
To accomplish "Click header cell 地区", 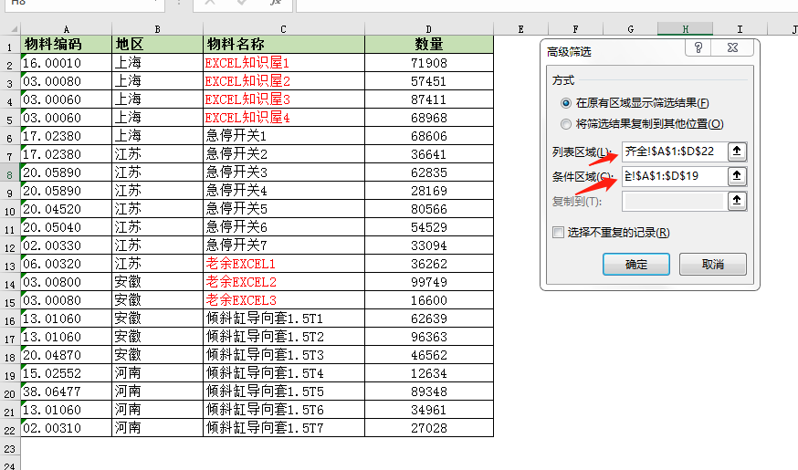I will (157, 44).
